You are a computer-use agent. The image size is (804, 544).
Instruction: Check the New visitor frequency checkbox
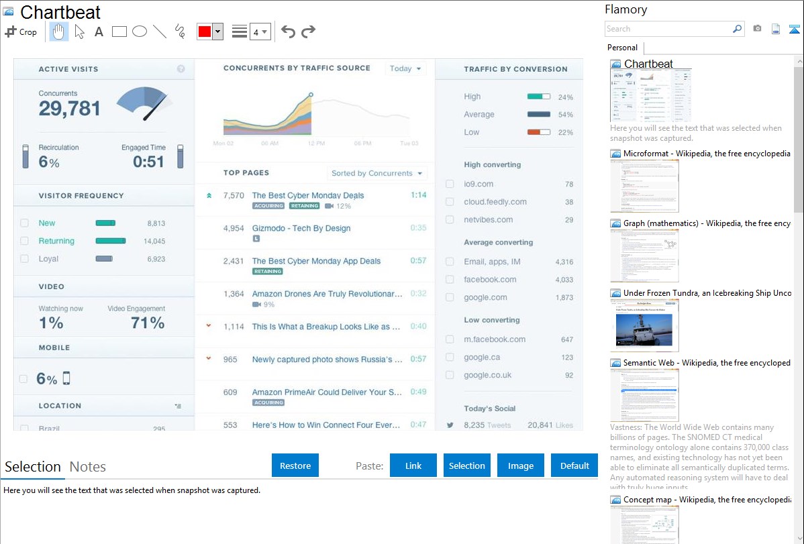pyautogui.click(x=24, y=223)
